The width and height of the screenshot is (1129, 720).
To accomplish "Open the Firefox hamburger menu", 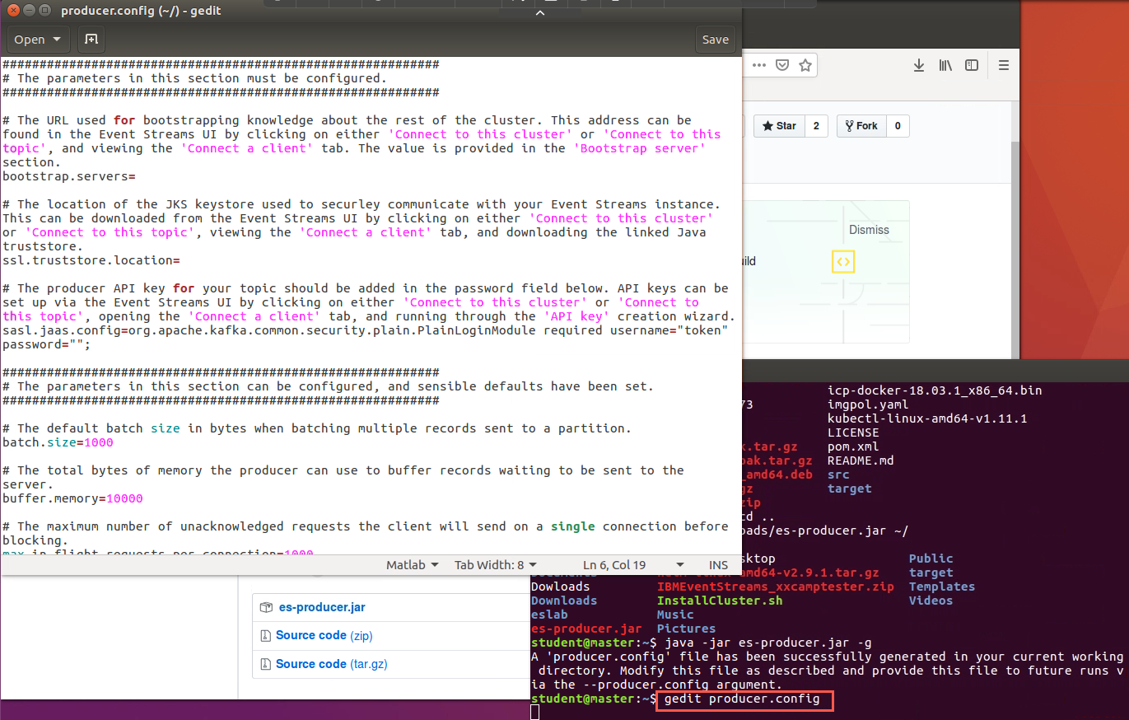I will click(x=1003, y=65).
